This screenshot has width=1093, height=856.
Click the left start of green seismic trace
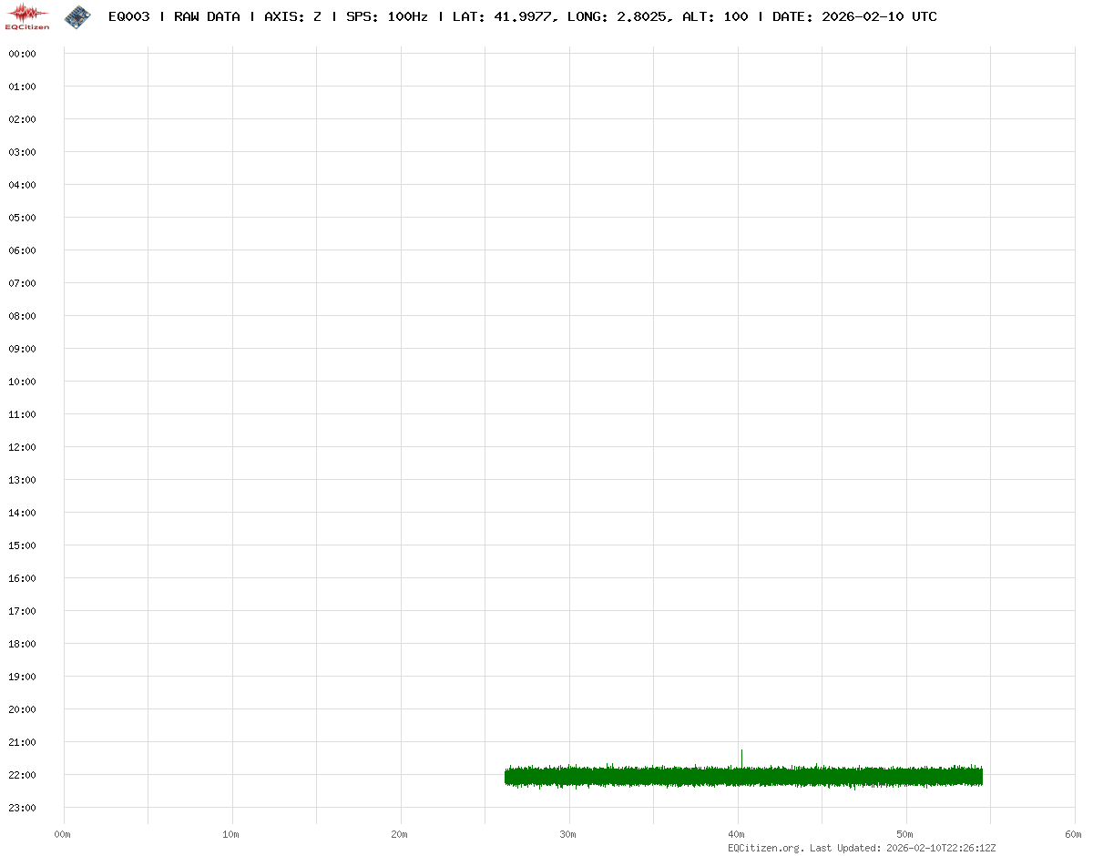click(507, 776)
